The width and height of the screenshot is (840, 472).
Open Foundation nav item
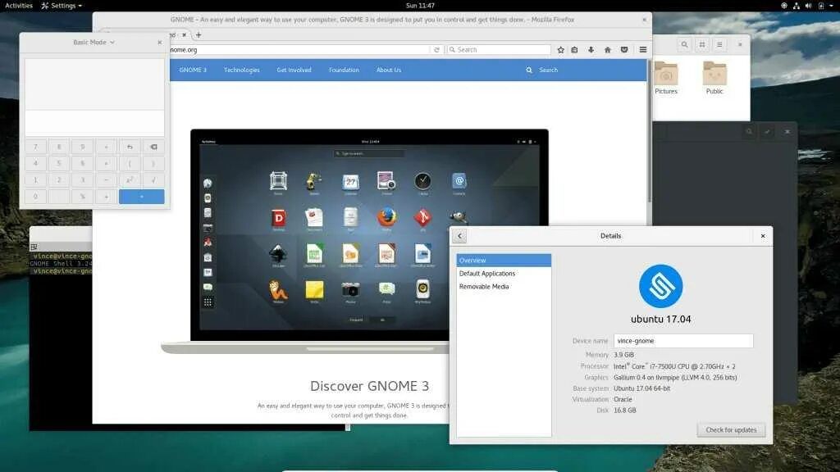tap(344, 70)
